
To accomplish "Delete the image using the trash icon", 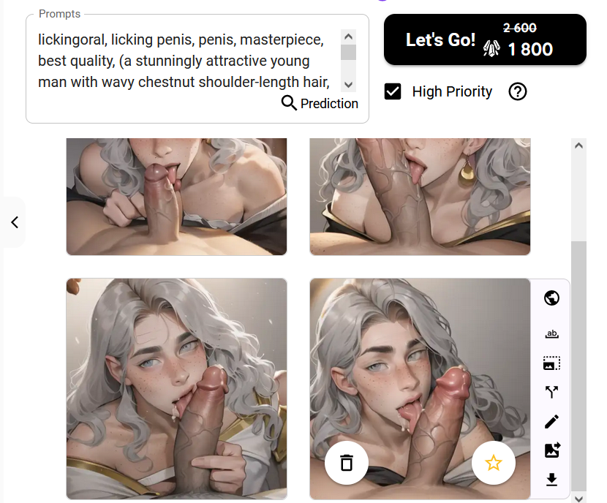I will [347, 463].
